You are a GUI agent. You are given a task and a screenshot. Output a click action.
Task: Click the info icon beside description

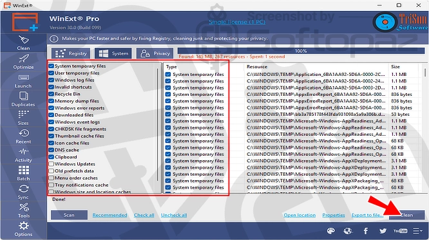[x=53, y=39]
